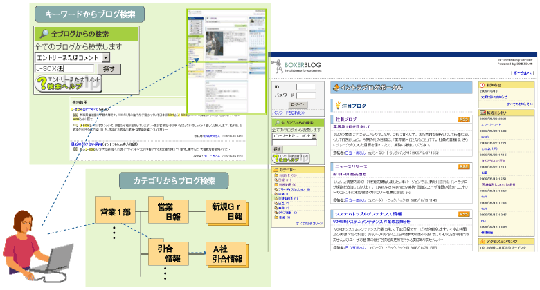Open the 営業日報 folder

tap(168, 211)
